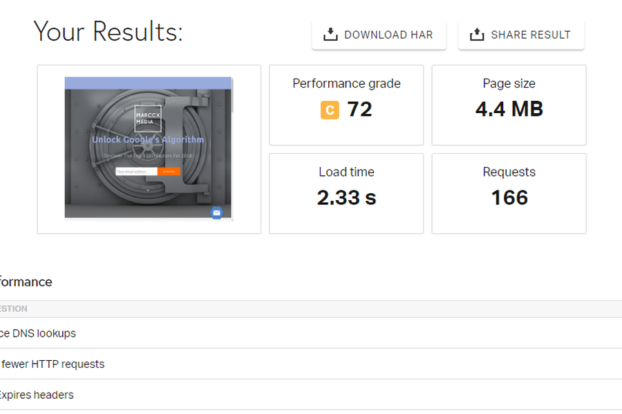This screenshot has height=414, width=622.
Task: Click the orange C grade badge
Action: click(x=330, y=110)
